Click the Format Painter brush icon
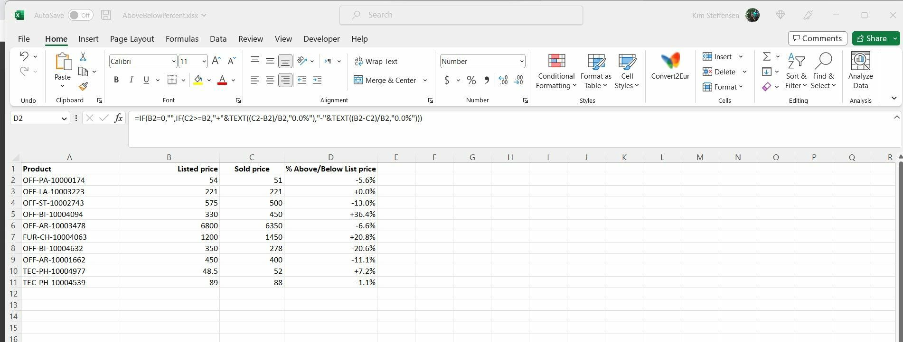Viewport: 903px width, 342px height. click(83, 87)
